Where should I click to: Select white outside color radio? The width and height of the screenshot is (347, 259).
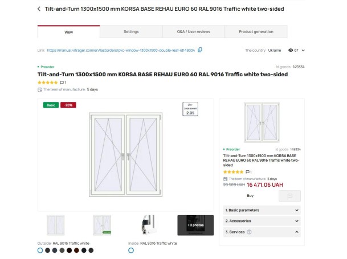pyautogui.click(x=40, y=250)
